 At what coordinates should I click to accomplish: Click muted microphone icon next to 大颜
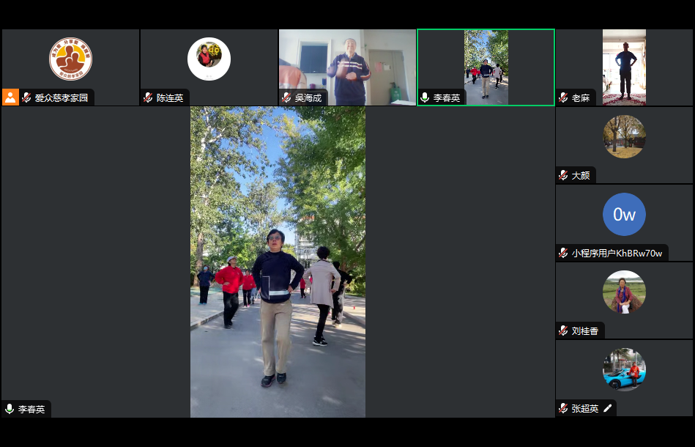tap(563, 175)
